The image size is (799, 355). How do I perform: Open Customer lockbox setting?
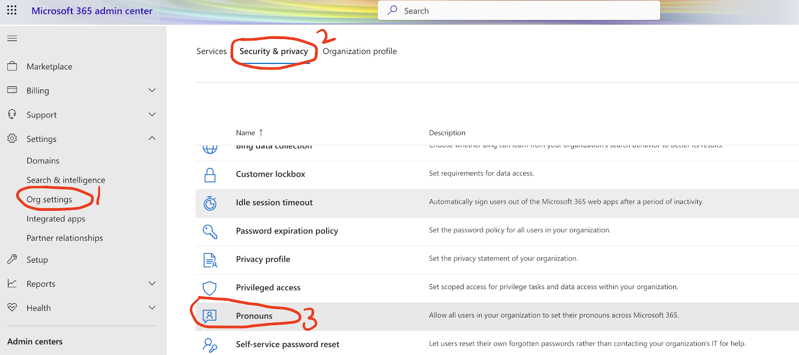(x=271, y=174)
